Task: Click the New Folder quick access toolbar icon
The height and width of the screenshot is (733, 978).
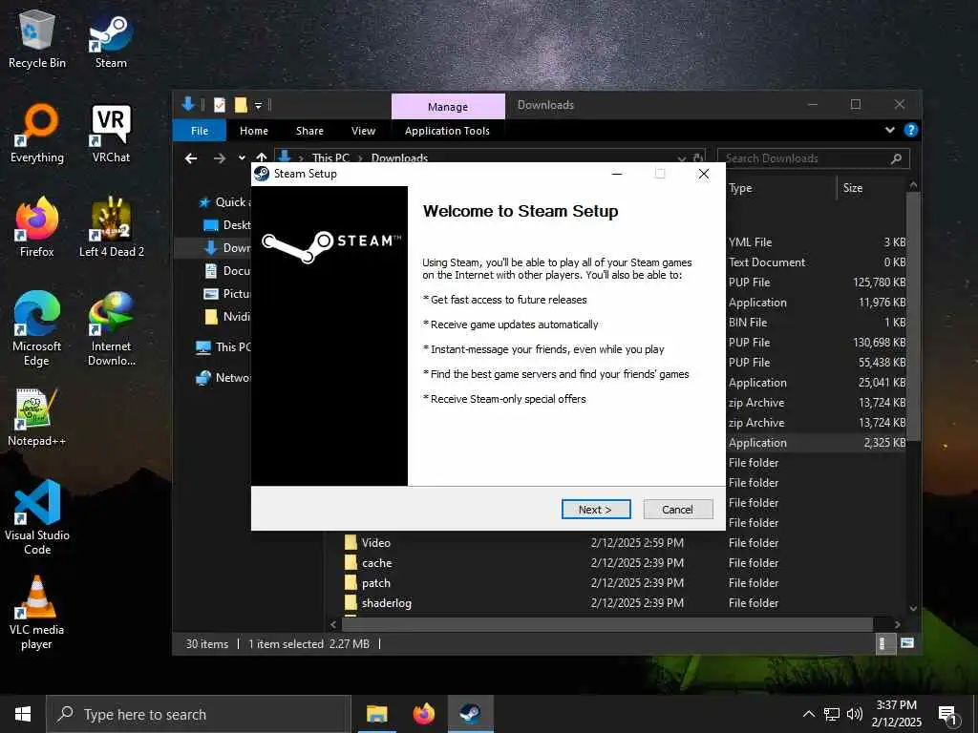Action: point(241,105)
